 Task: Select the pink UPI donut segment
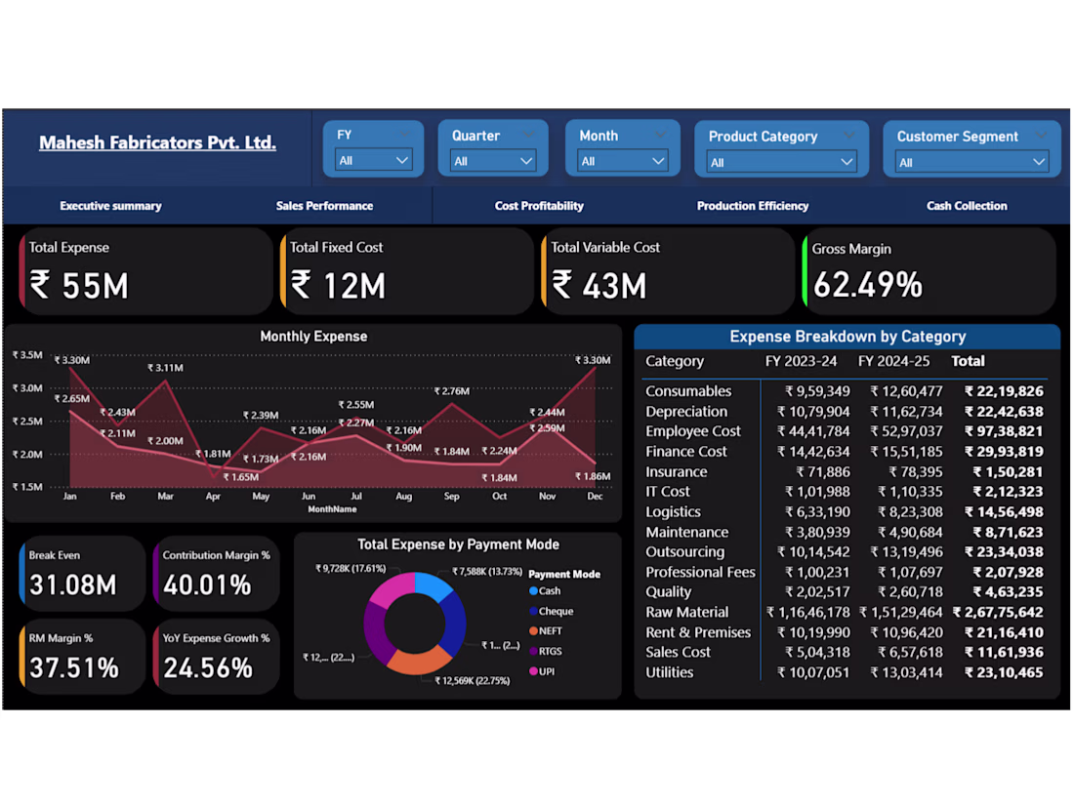[x=394, y=588]
